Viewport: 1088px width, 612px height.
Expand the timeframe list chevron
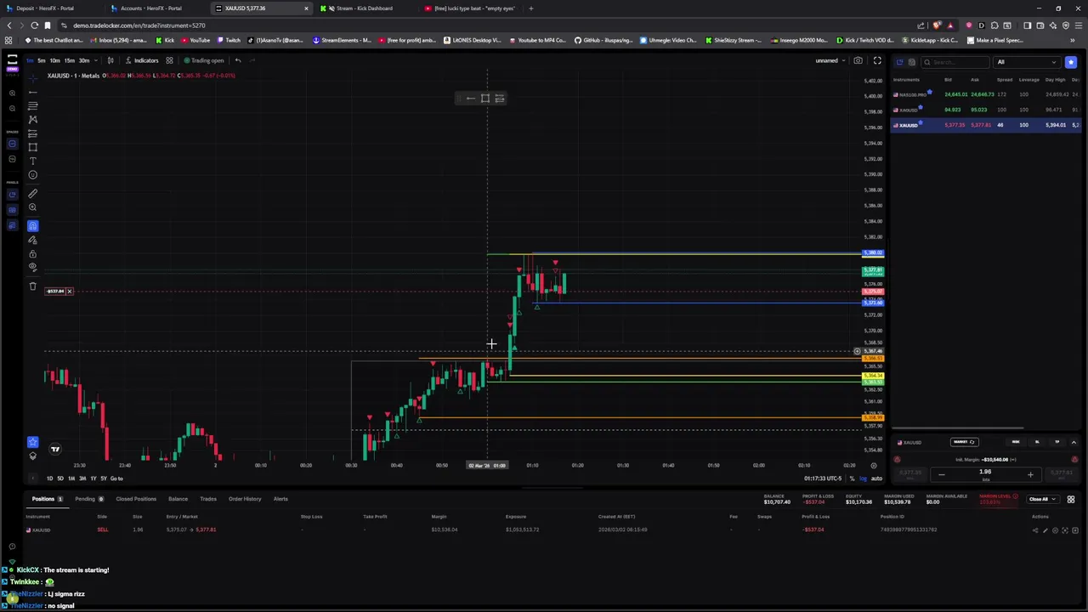[x=94, y=60]
